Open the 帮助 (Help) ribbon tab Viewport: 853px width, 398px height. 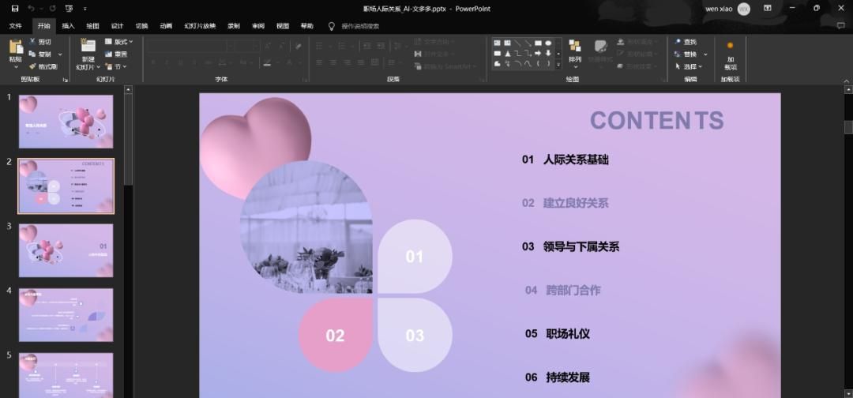coord(306,26)
